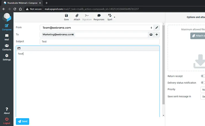The width and height of the screenshot is (205, 126).
Task: Click the plus icon to add header
Action: (x=157, y=34)
